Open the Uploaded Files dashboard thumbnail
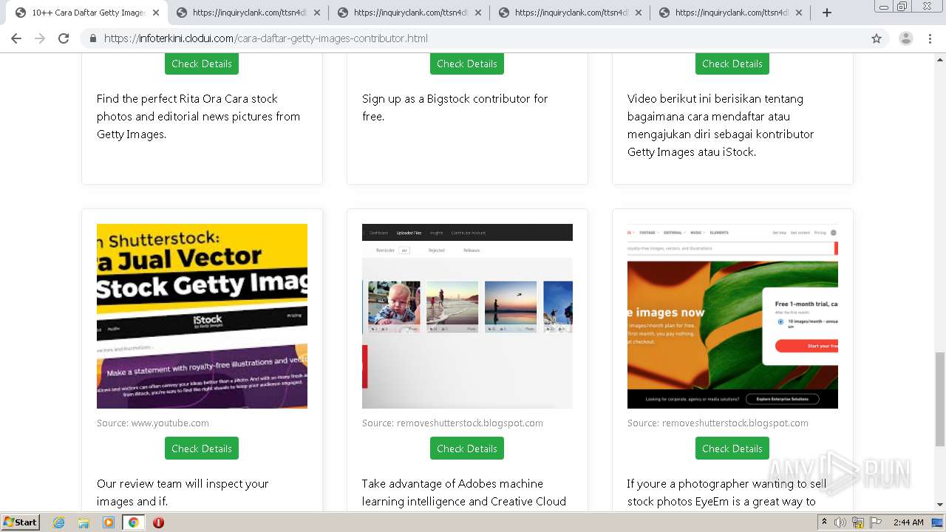The width and height of the screenshot is (946, 532). (467, 316)
